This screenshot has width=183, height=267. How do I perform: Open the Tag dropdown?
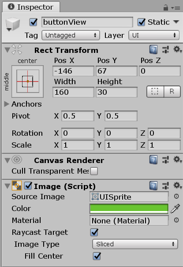coord(71,35)
